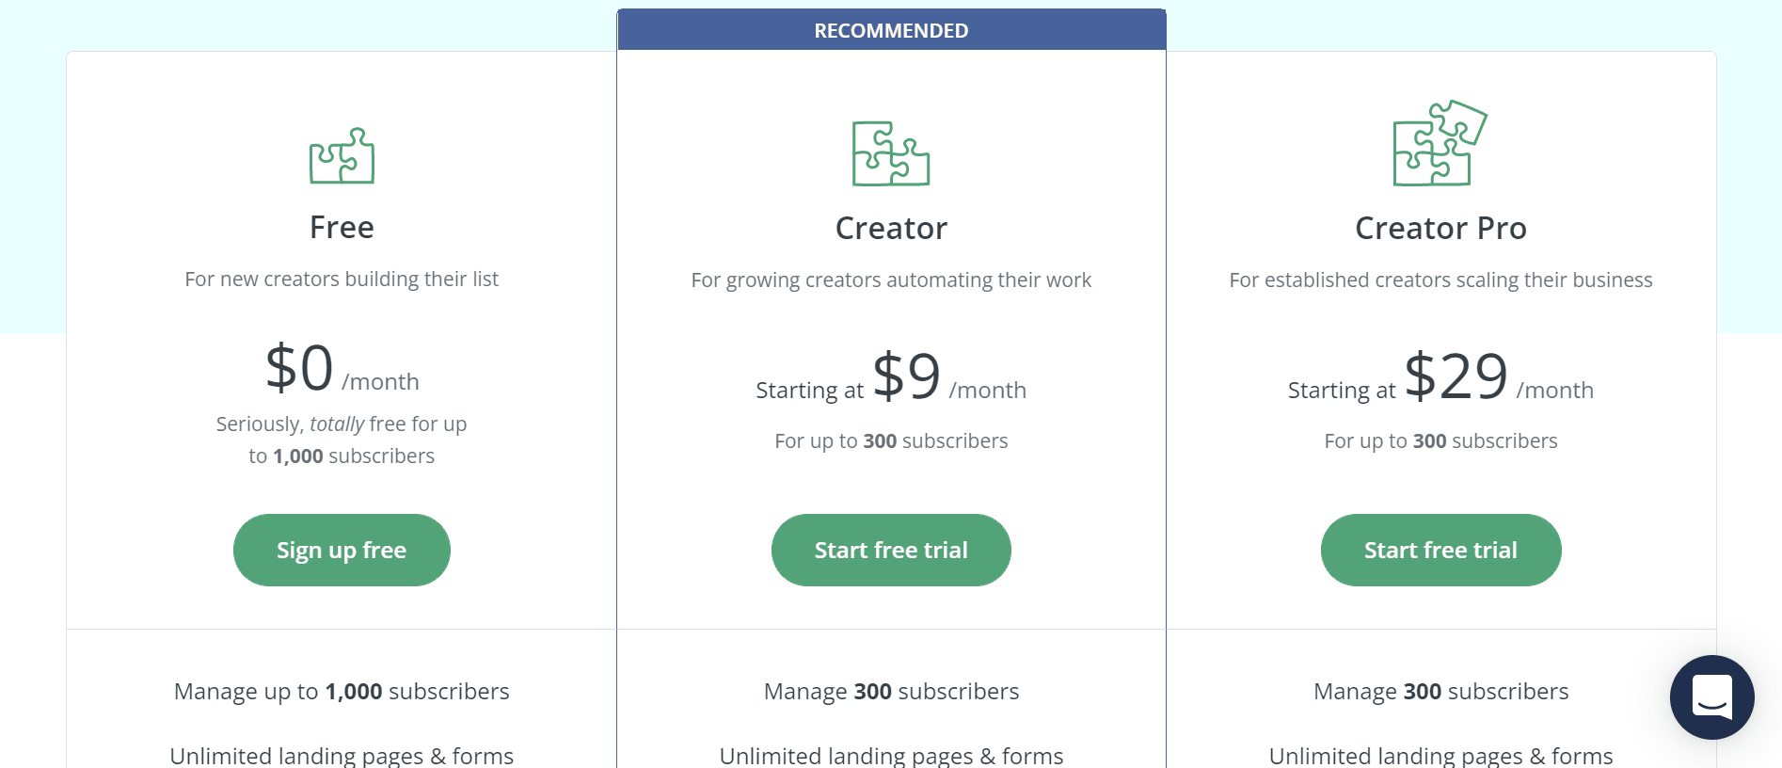Click Unlimited landing pages & forms under Free
Image resolution: width=1782 pixels, height=768 pixels.
coord(342,755)
